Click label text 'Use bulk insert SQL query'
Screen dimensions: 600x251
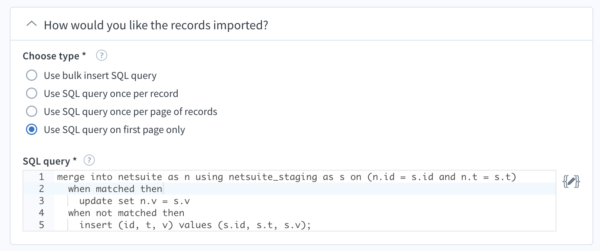[x=100, y=76]
